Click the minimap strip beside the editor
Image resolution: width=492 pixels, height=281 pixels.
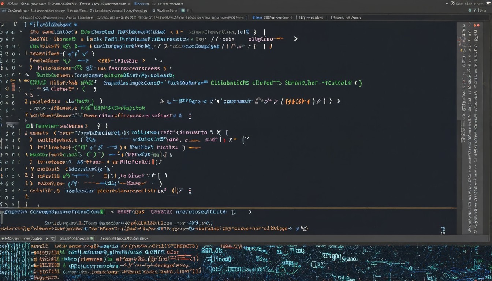click(x=470, y=128)
